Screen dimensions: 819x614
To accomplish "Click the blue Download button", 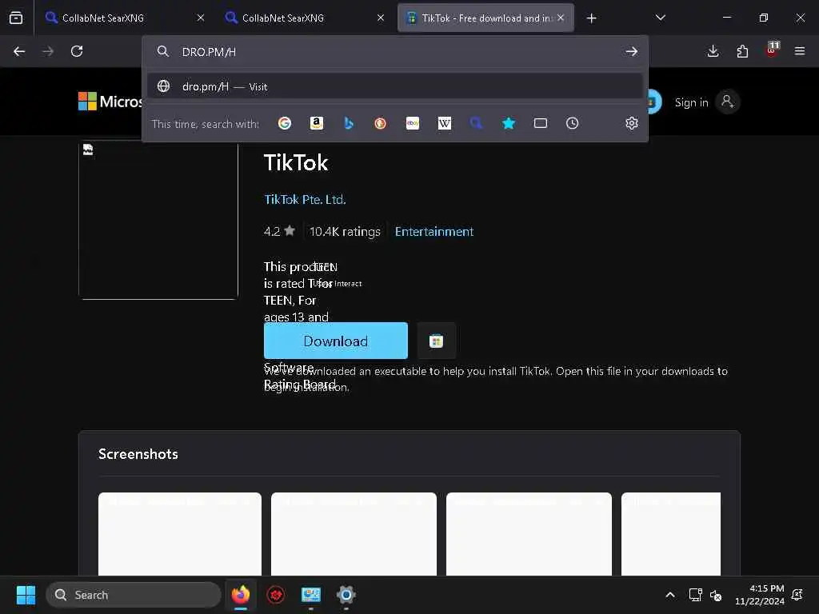I will [x=336, y=341].
